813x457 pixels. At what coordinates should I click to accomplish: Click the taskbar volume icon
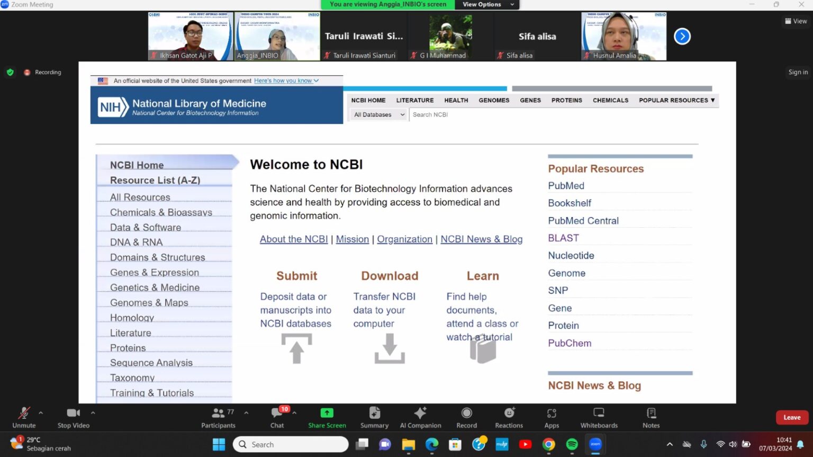click(x=733, y=444)
